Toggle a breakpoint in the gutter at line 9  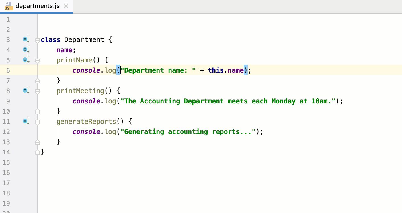pos(32,101)
